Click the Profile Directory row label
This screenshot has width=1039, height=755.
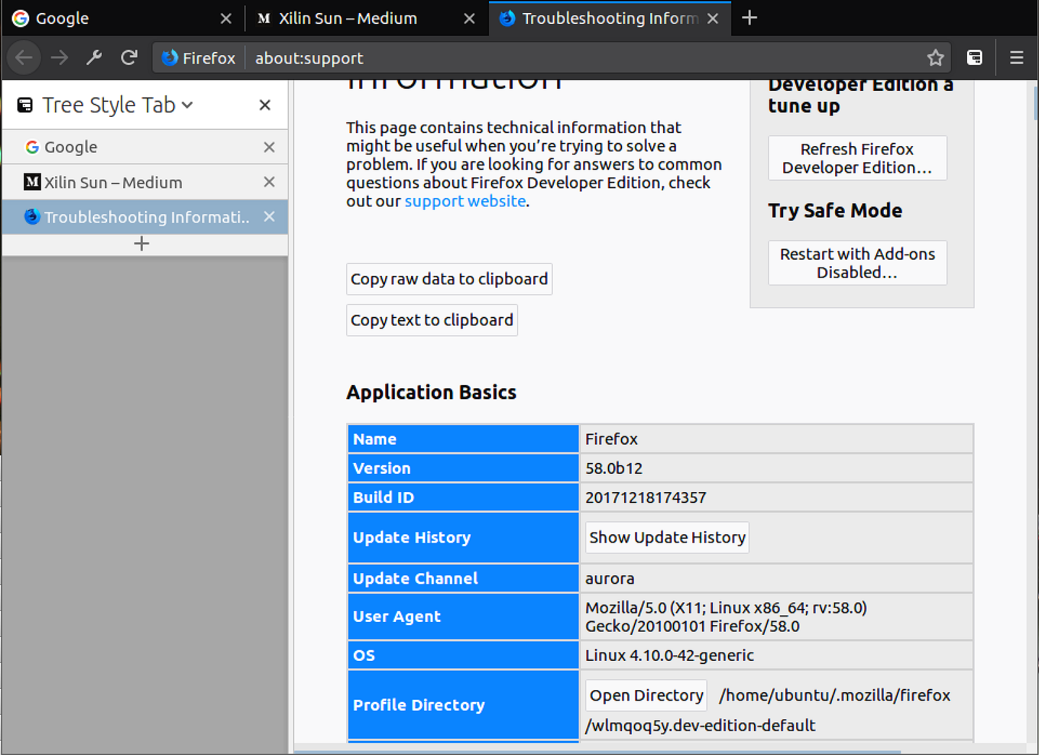coord(419,705)
